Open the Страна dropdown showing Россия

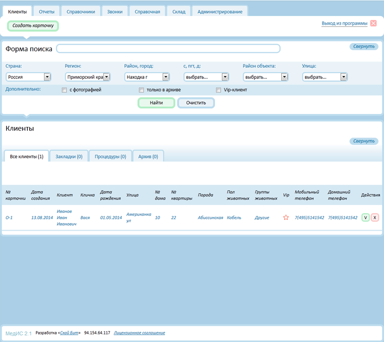click(28, 76)
